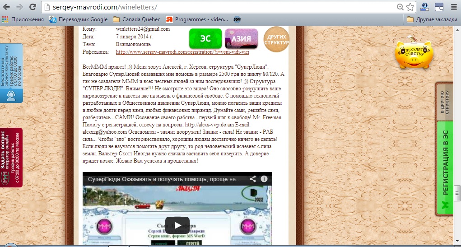Open the sergey-mavrodi.com registration referral link

point(182,52)
